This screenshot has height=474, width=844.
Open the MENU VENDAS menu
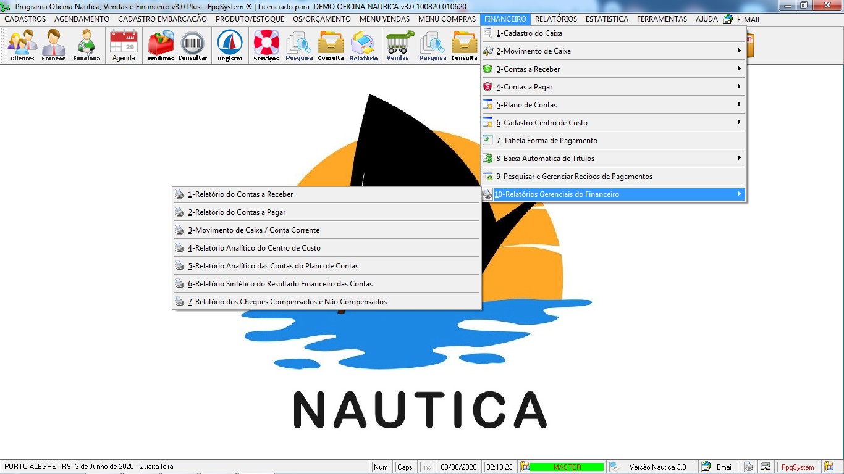point(385,19)
